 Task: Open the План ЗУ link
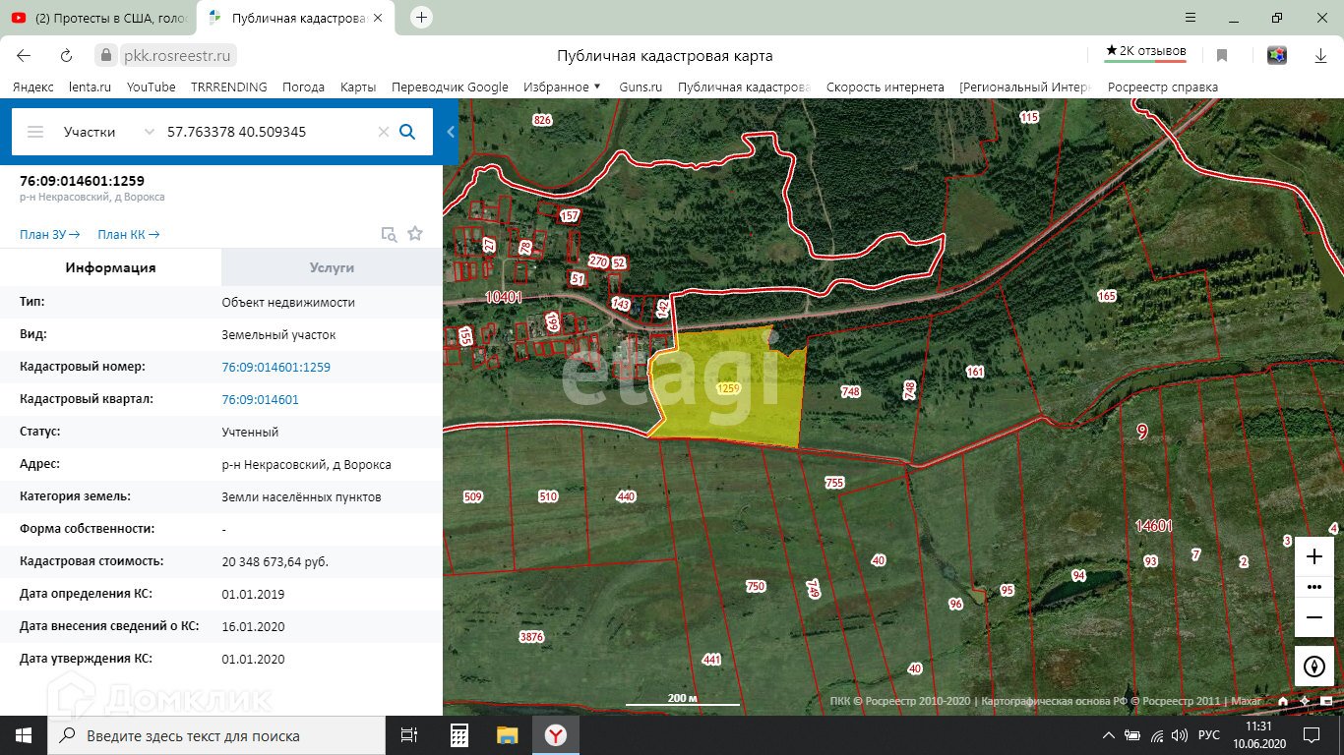(x=49, y=234)
